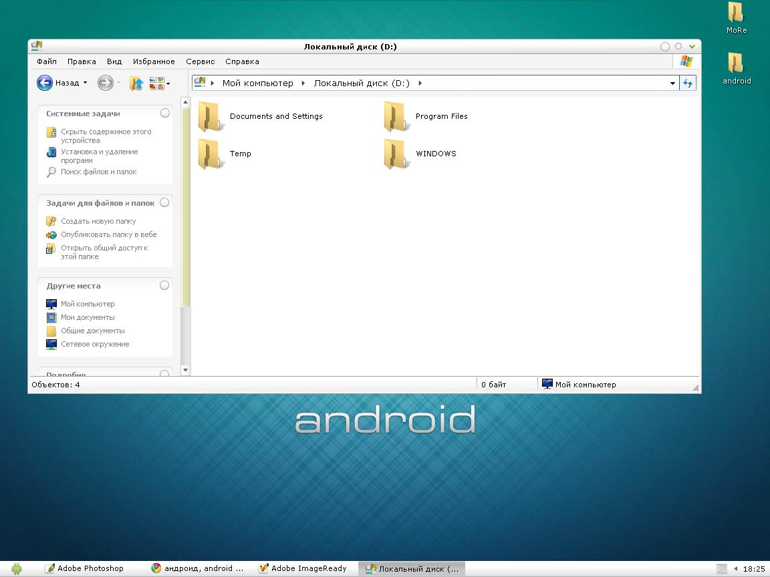Click Опубликовать папку в вебе

(101, 234)
